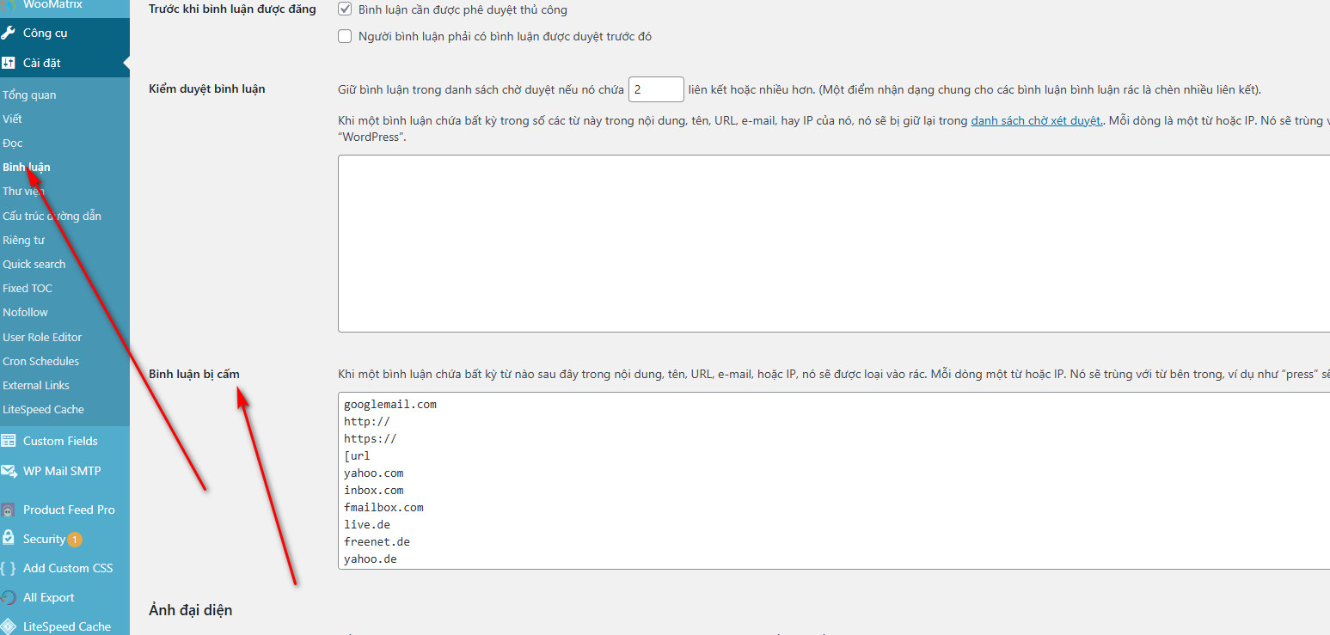The width and height of the screenshot is (1330, 635).
Task: Enable previously approved commenter checkbox
Action: tap(346, 36)
